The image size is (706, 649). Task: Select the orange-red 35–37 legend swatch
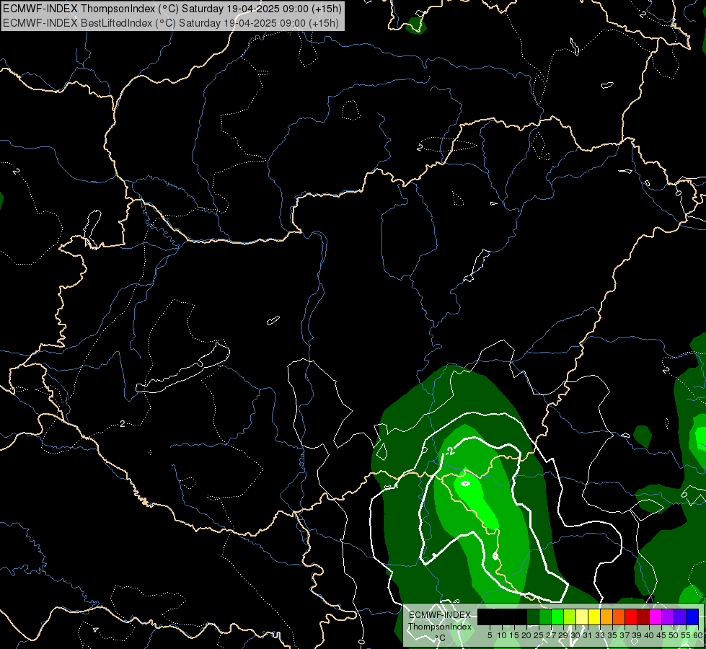(619, 617)
